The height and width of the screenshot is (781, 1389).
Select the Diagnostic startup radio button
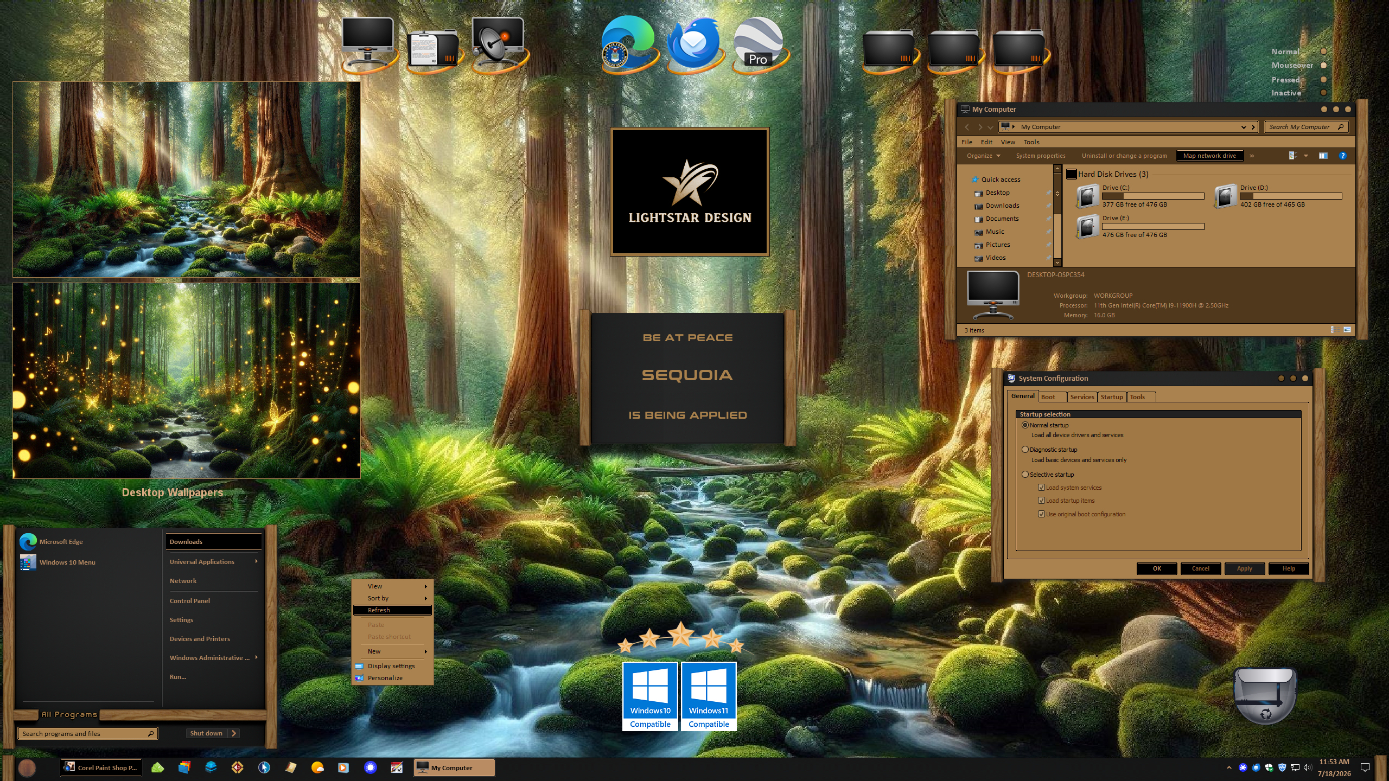click(x=1025, y=450)
